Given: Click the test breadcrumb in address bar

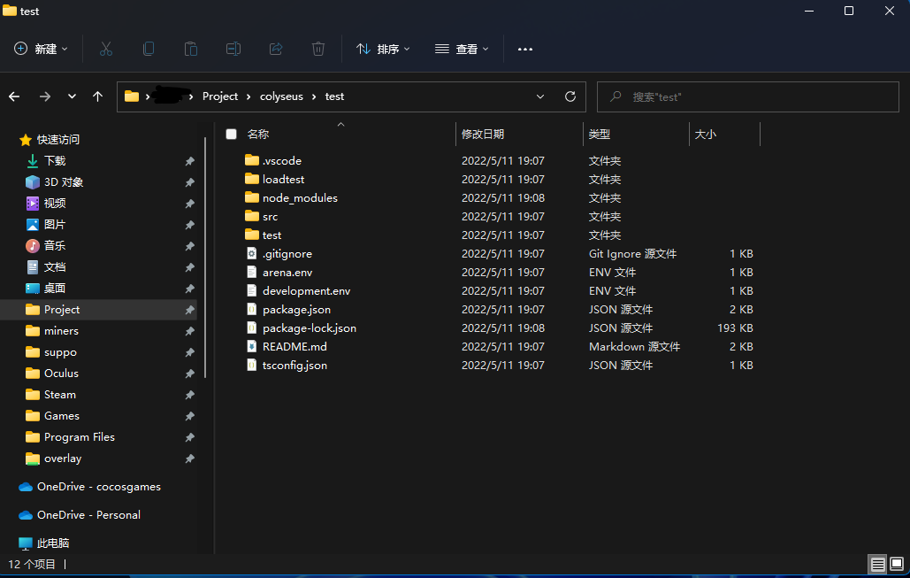Looking at the screenshot, I should click(x=334, y=96).
